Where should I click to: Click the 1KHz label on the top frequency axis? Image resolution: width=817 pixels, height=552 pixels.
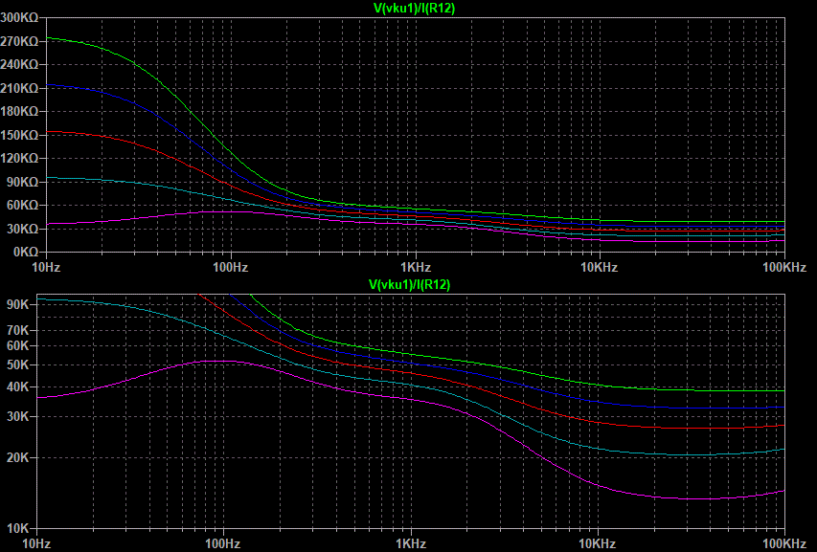(418, 265)
